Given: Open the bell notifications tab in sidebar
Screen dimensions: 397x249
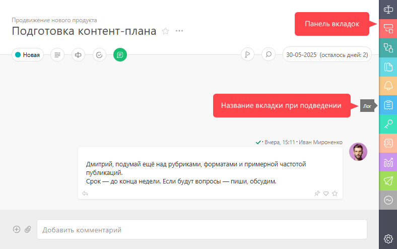Looking at the screenshot, I should coord(388,86).
